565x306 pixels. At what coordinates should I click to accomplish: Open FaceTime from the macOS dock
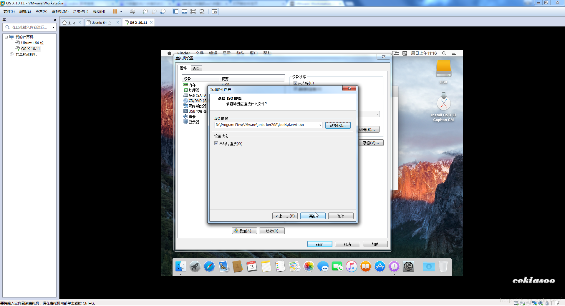[x=337, y=267]
